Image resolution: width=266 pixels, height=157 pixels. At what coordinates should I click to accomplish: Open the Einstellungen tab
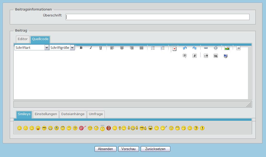[x=46, y=114]
